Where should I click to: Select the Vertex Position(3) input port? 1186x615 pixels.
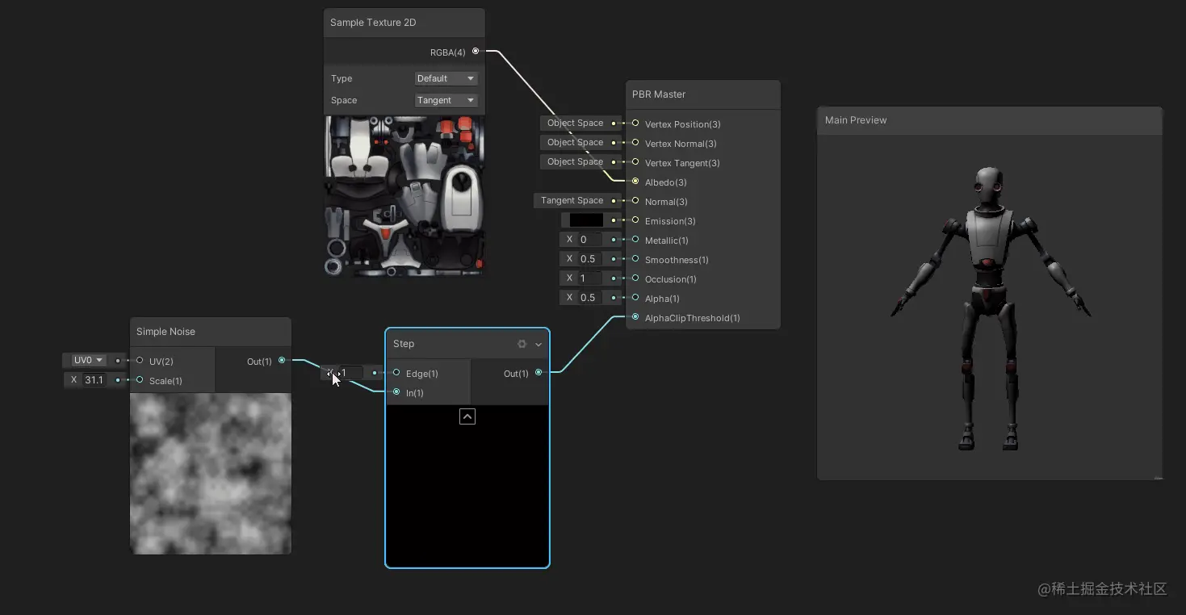635,123
